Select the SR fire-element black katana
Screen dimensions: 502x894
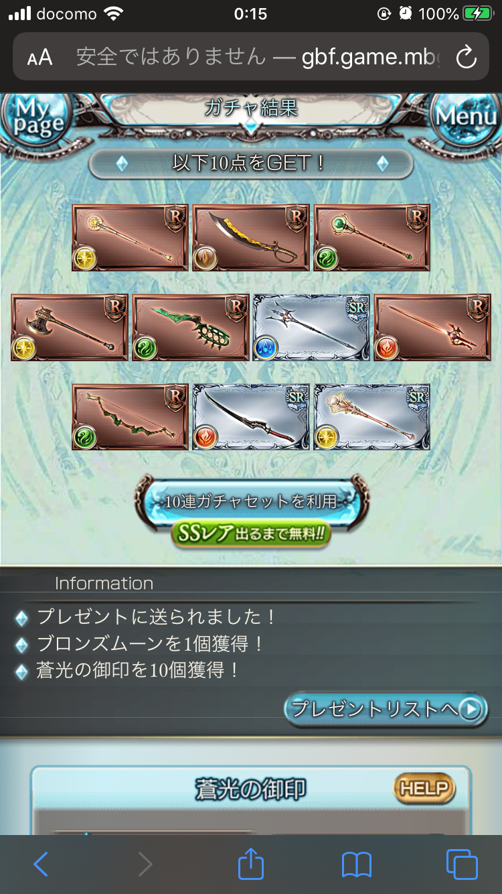pyautogui.click(x=251, y=417)
